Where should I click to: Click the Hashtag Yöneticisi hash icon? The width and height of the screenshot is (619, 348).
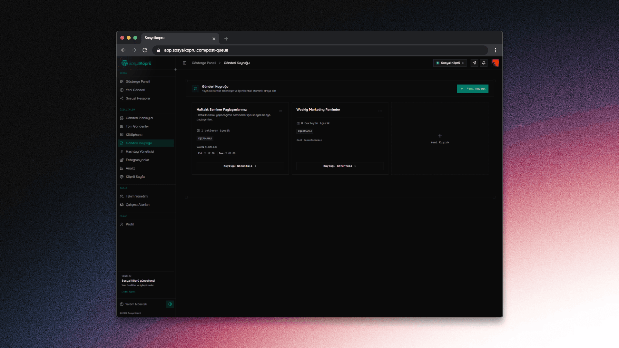(122, 151)
